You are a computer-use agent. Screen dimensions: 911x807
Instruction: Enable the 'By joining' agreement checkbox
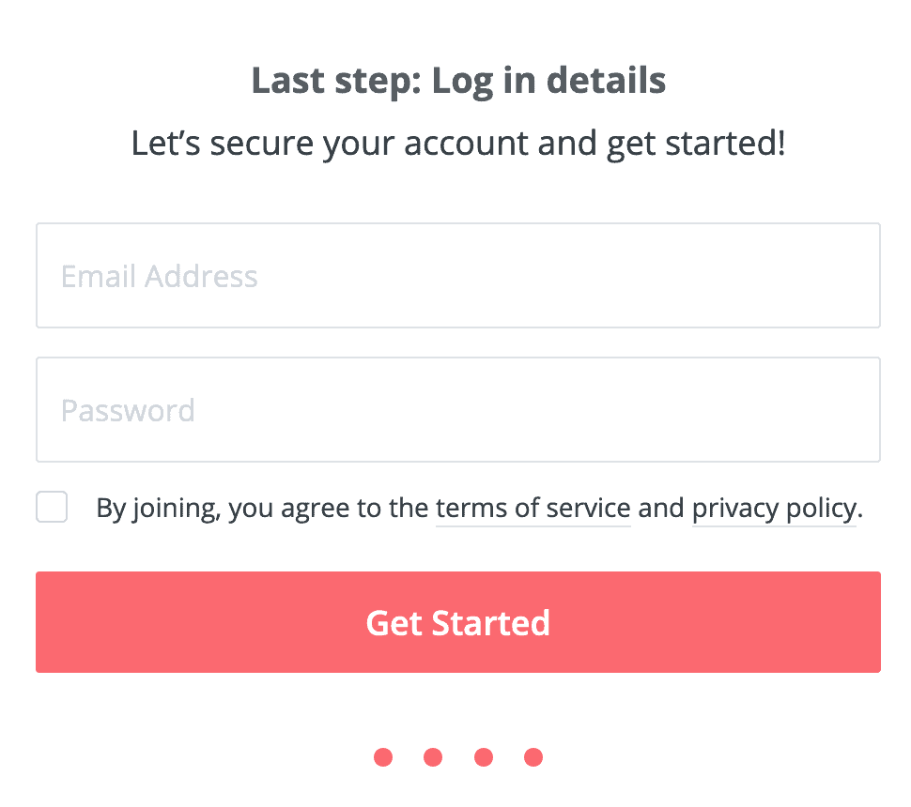coord(52,507)
